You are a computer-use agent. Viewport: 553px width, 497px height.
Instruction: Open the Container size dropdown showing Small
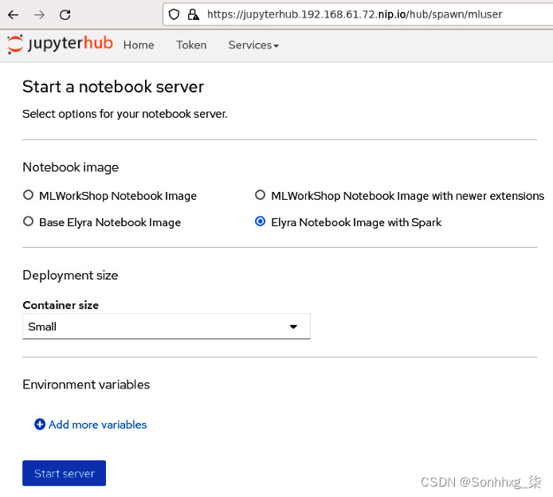click(x=167, y=327)
